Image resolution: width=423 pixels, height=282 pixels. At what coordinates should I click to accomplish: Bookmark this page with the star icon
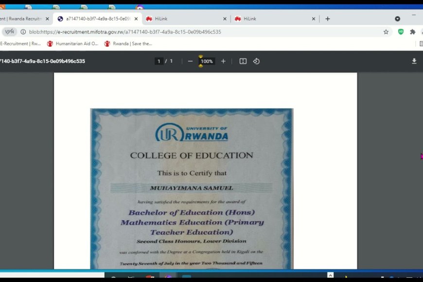coord(386,32)
